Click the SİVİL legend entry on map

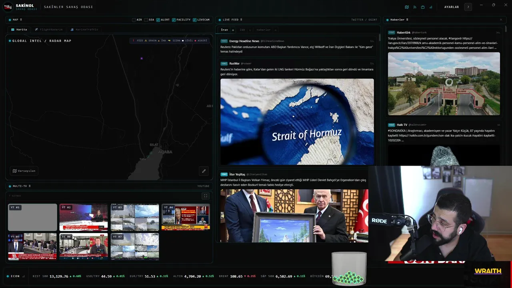click(x=187, y=40)
